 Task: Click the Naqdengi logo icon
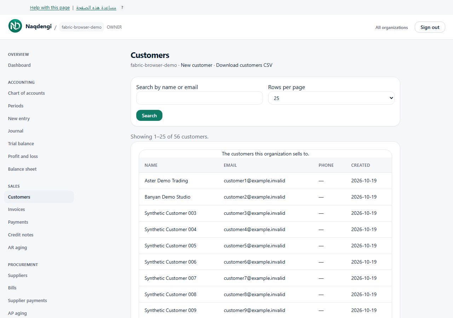(15, 26)
